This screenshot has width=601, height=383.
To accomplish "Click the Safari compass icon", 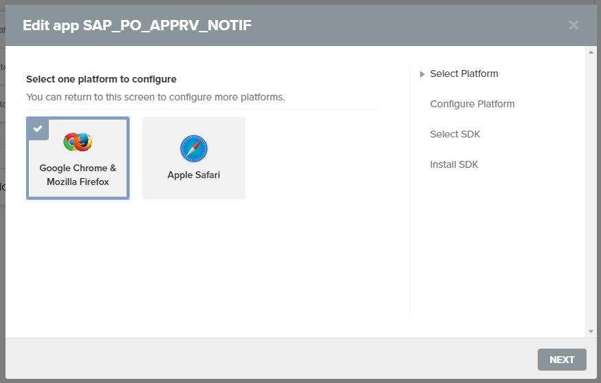I will coord(193,149).
